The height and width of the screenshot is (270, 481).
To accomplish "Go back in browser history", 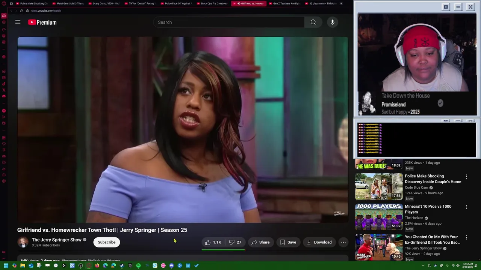I will (x=11, y=10).
